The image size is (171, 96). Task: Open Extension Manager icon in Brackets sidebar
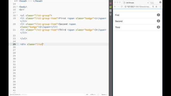point(110,7)
